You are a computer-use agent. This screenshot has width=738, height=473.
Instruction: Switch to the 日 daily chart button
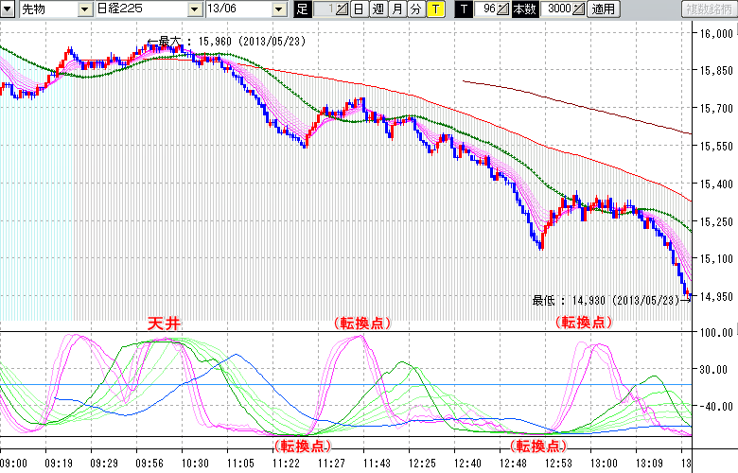[359, 9]
